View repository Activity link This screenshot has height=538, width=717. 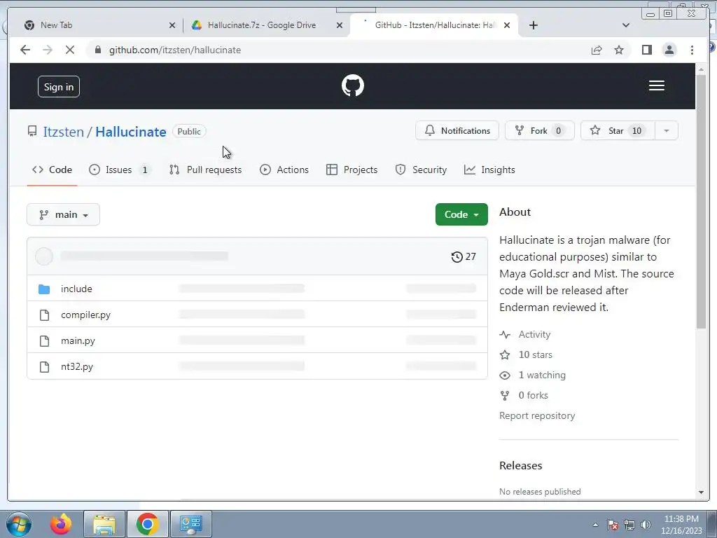click(534, 334)
